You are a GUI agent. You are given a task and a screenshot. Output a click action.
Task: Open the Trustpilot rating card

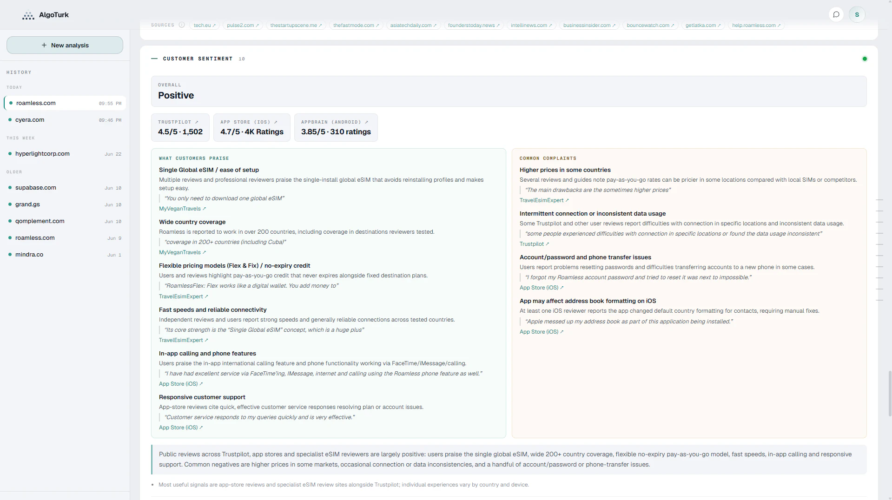[180, 127]
